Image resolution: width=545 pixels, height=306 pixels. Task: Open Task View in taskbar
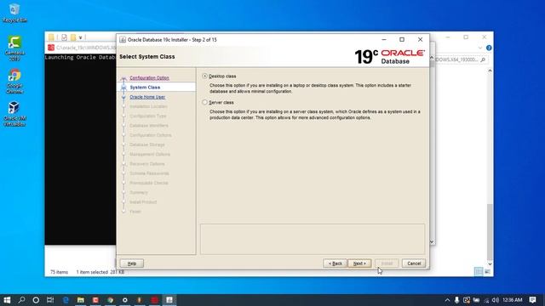tap(50, 300)
